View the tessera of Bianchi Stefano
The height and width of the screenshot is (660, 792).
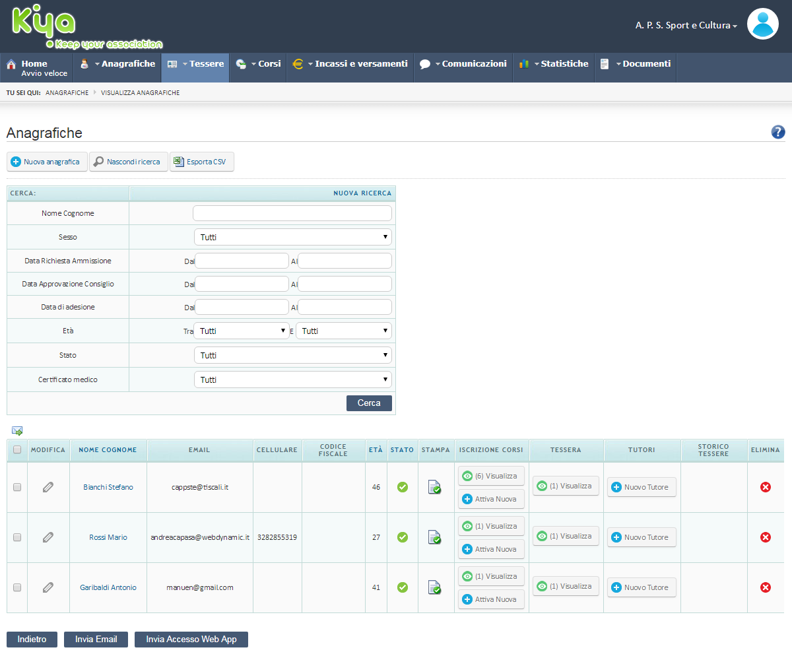566,486
